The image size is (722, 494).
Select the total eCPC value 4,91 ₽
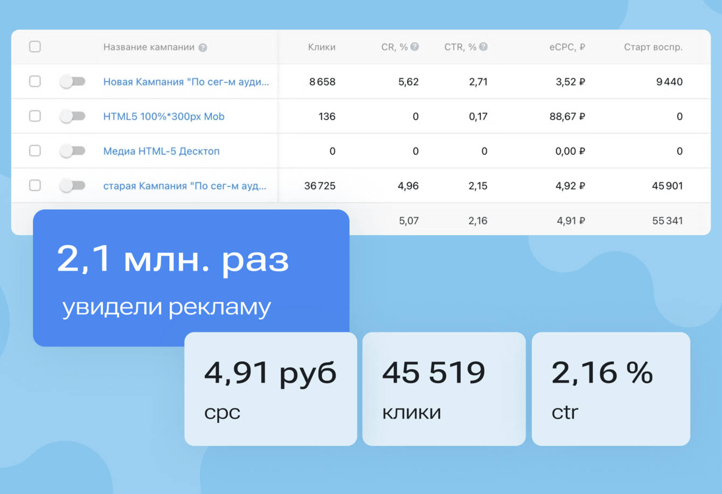[571, 221]
